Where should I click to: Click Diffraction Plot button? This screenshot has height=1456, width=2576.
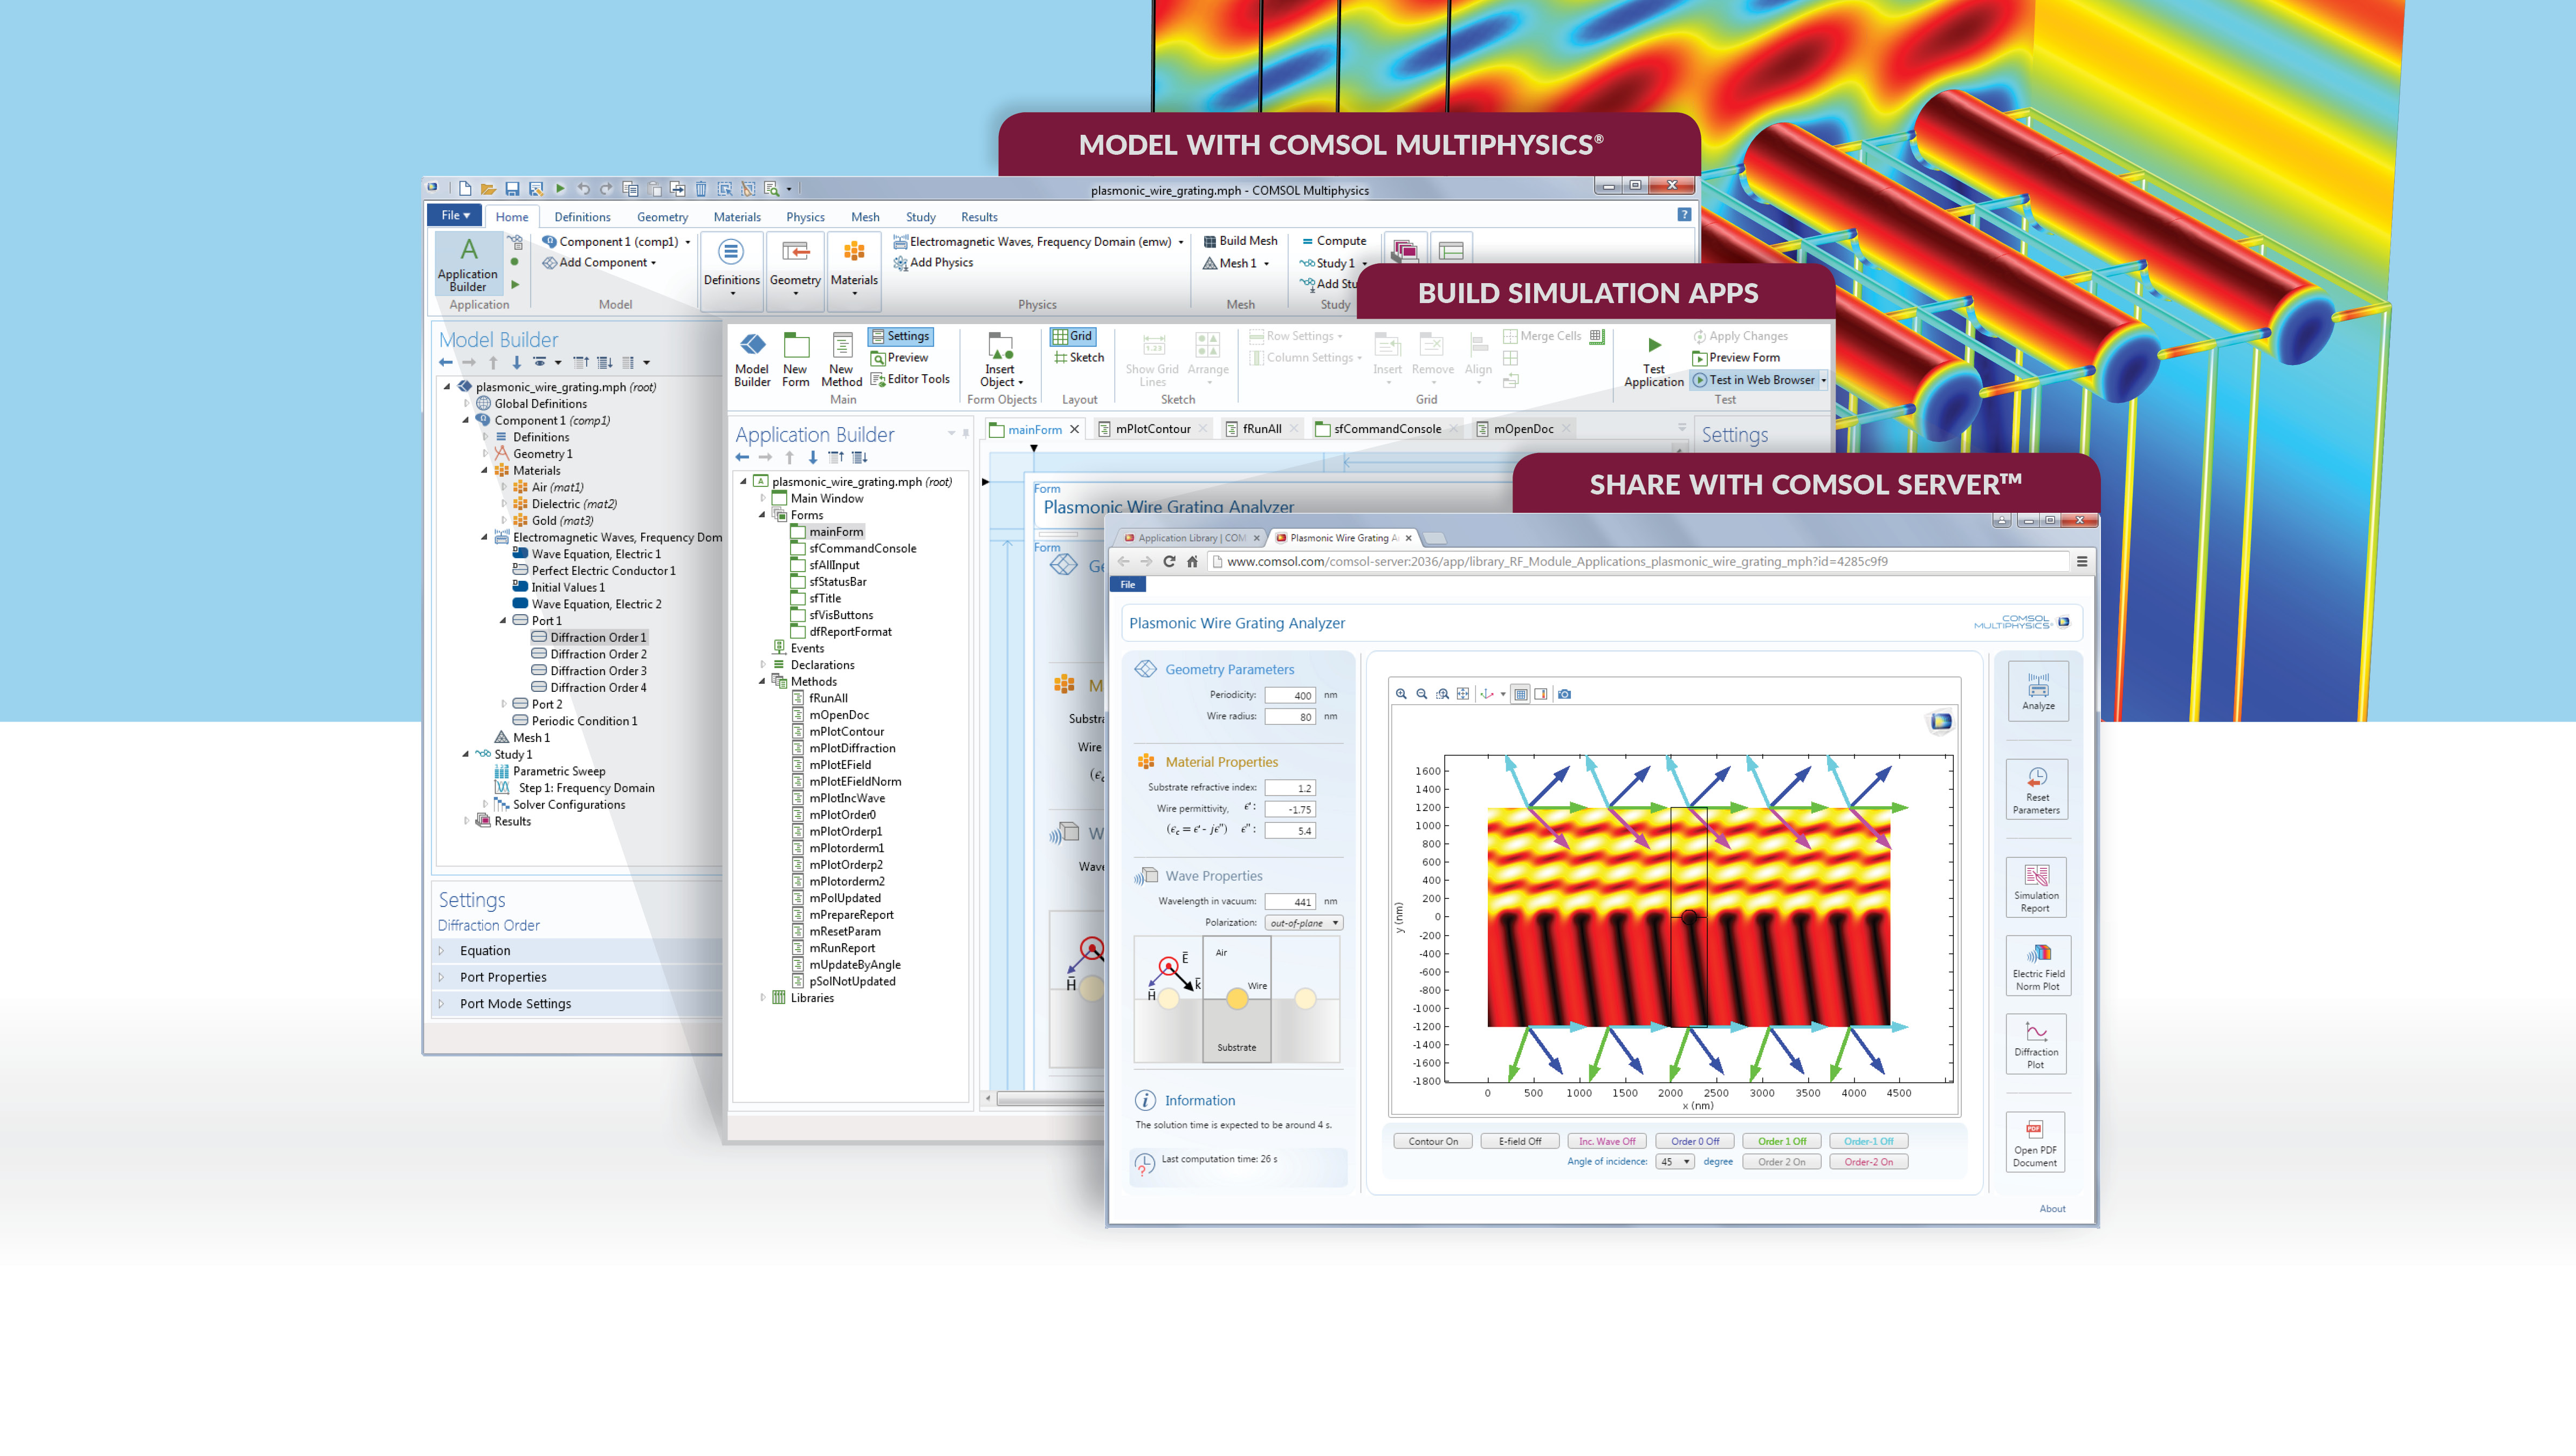tap(2037, 1044)
